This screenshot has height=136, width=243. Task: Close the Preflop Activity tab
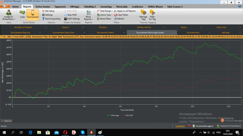click(x=165, y=27)
